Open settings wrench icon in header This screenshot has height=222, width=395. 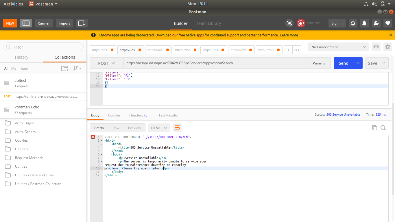click(376, 23)
